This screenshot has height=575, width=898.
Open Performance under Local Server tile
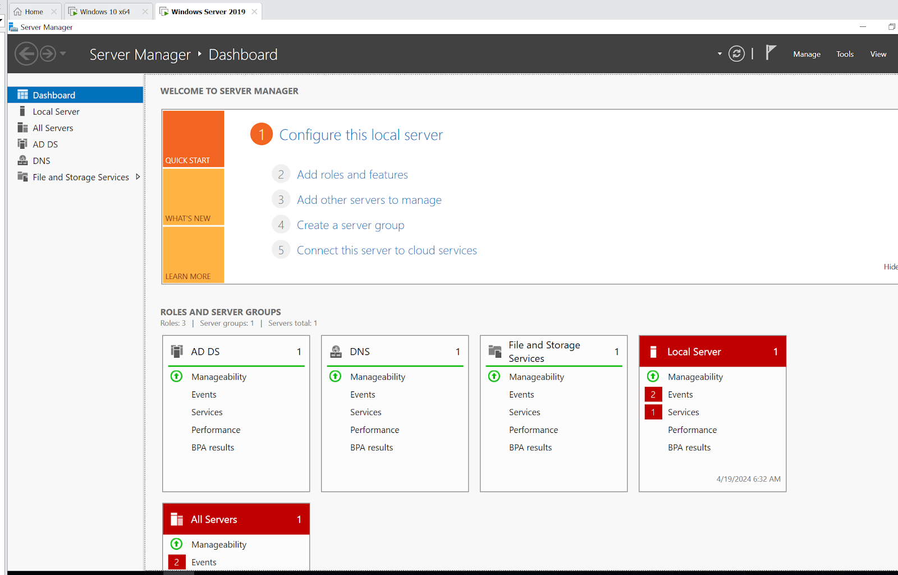pos(692,430)
